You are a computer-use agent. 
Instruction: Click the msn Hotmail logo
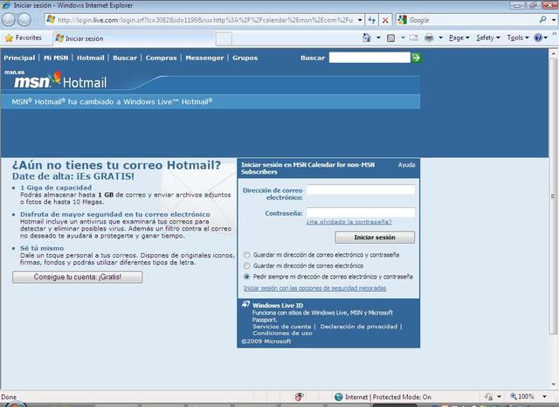click(60, 80)
